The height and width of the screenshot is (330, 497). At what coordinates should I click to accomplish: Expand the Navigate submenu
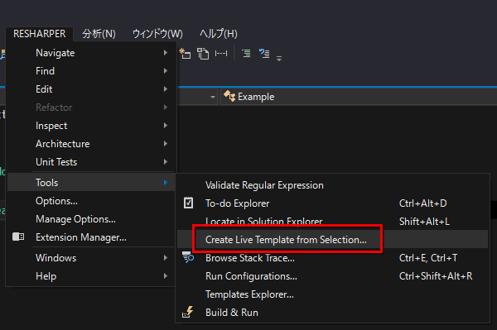[x=91, y=53]
